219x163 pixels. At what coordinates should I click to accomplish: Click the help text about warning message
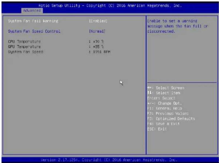178,26
